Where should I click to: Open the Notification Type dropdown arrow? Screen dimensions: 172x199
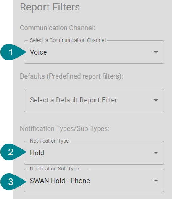click(156, 153)
